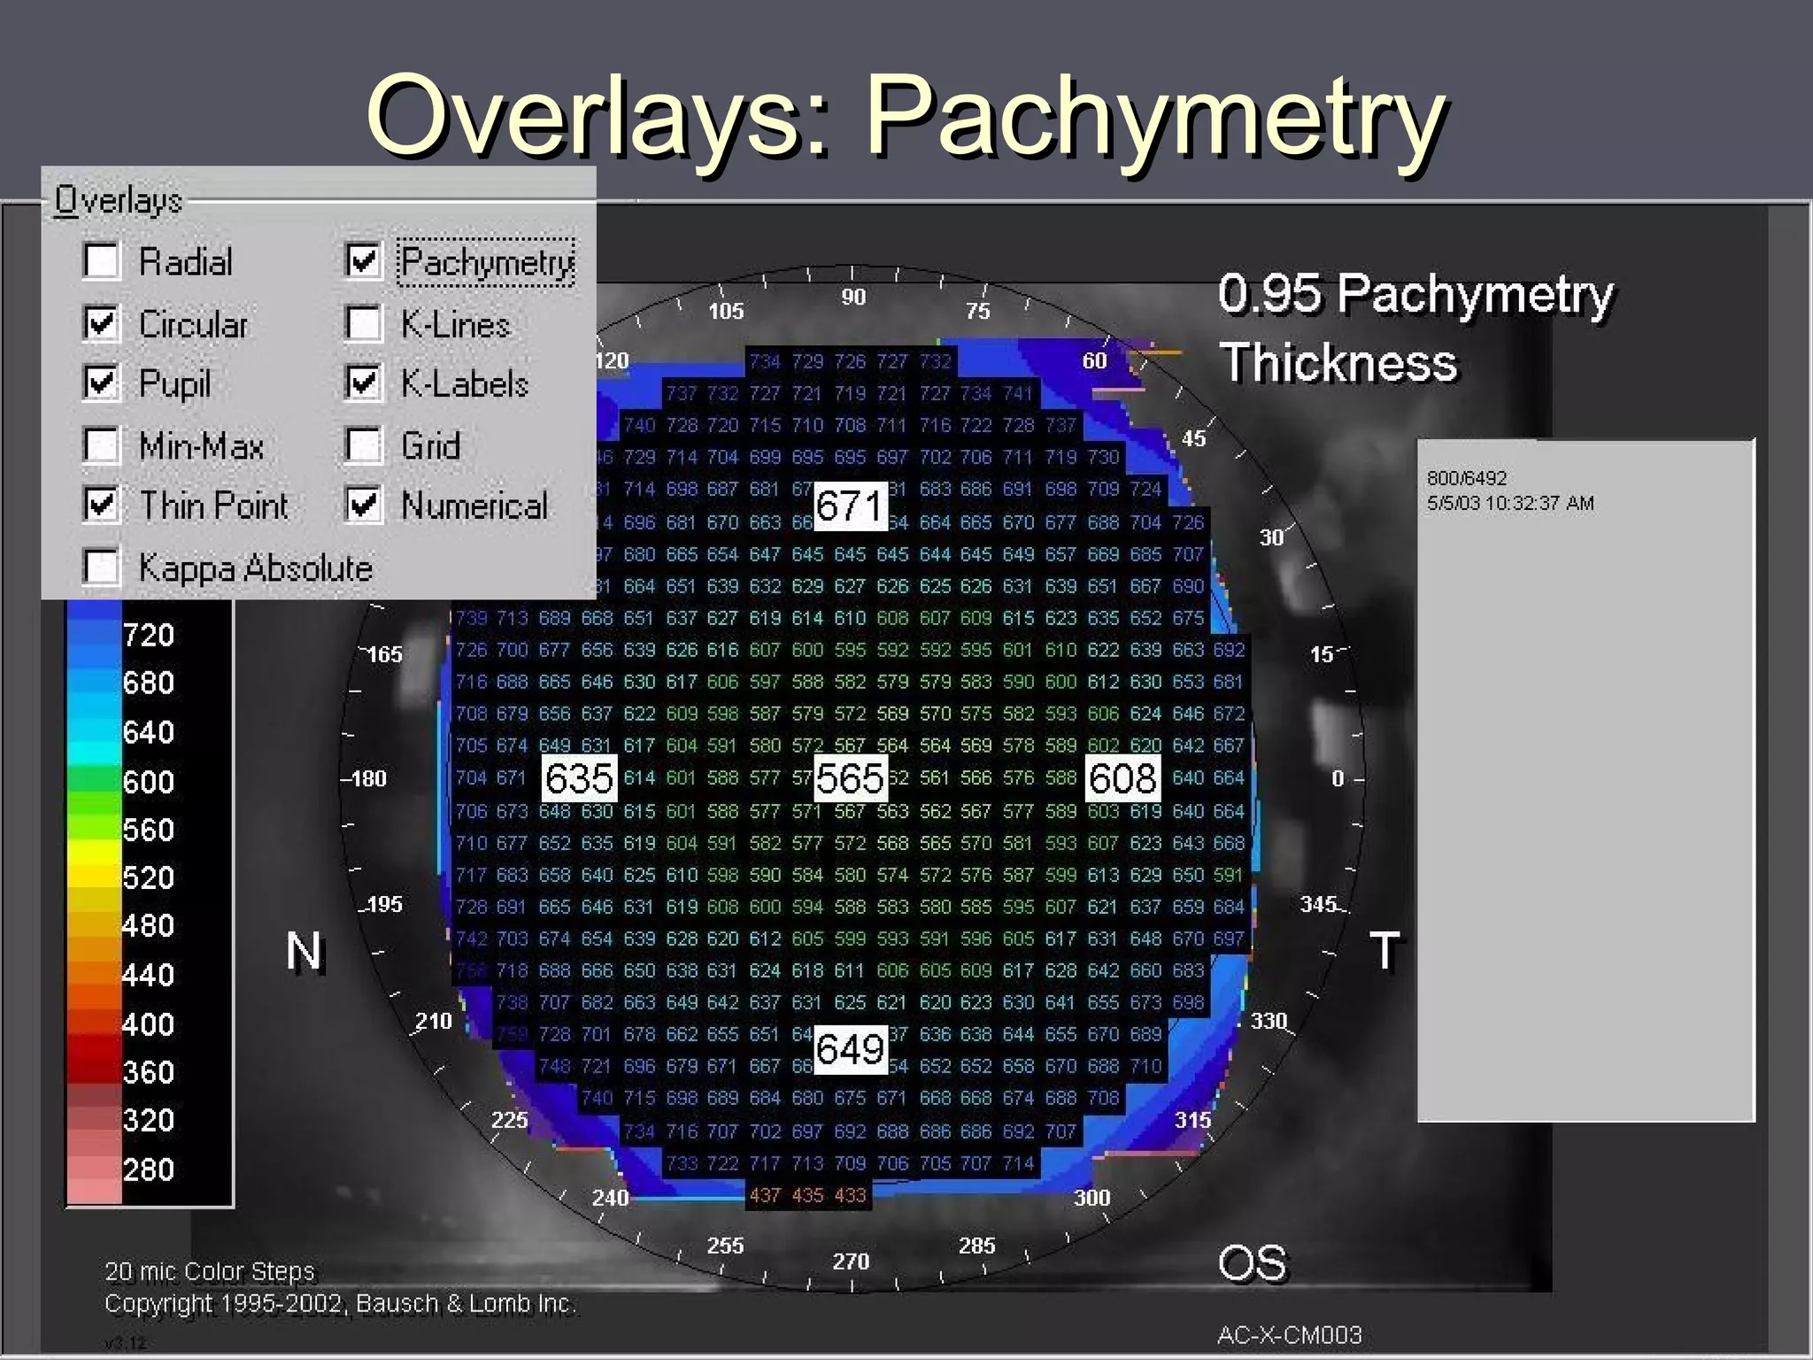The height and width of the screenshot is (1360, 1813).
Task: Click the 20 mic Color Steps text
Action: (x=210, y=1271)
